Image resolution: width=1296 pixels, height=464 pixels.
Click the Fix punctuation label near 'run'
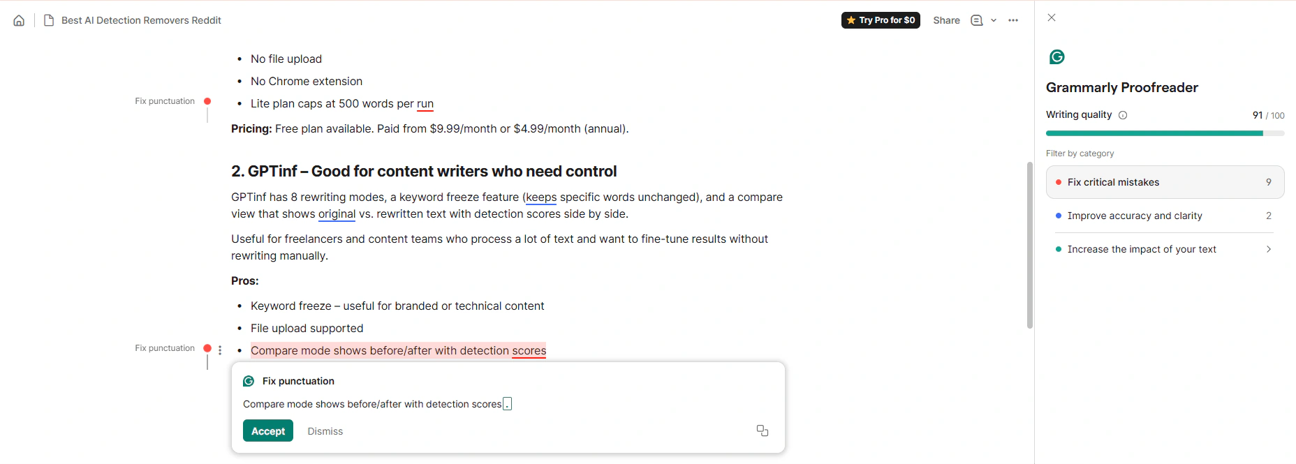pos(165,101)
